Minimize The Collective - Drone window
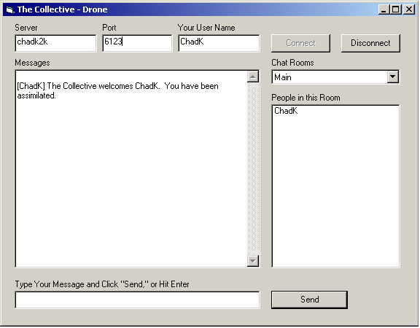 [x=384, y=9]
